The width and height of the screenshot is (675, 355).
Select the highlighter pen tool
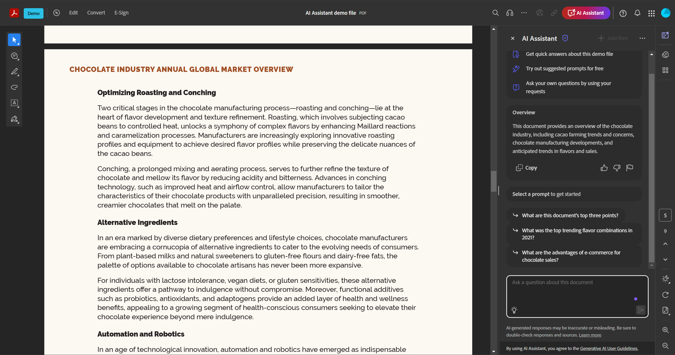point(14,72)
